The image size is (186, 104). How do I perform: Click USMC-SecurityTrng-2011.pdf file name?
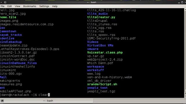111,38
